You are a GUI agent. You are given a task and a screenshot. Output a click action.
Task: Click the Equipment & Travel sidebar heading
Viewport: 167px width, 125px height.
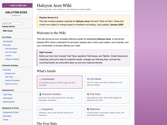(x=10, y=108)
